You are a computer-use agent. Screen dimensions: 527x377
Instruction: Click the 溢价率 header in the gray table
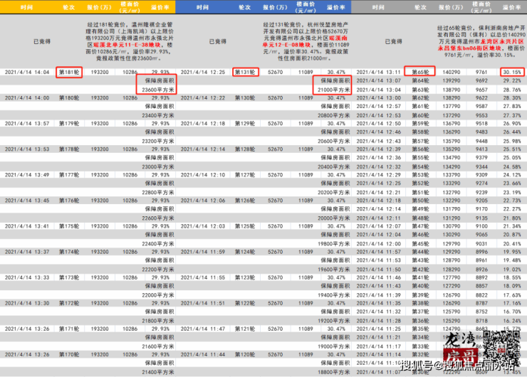point(511,6)
